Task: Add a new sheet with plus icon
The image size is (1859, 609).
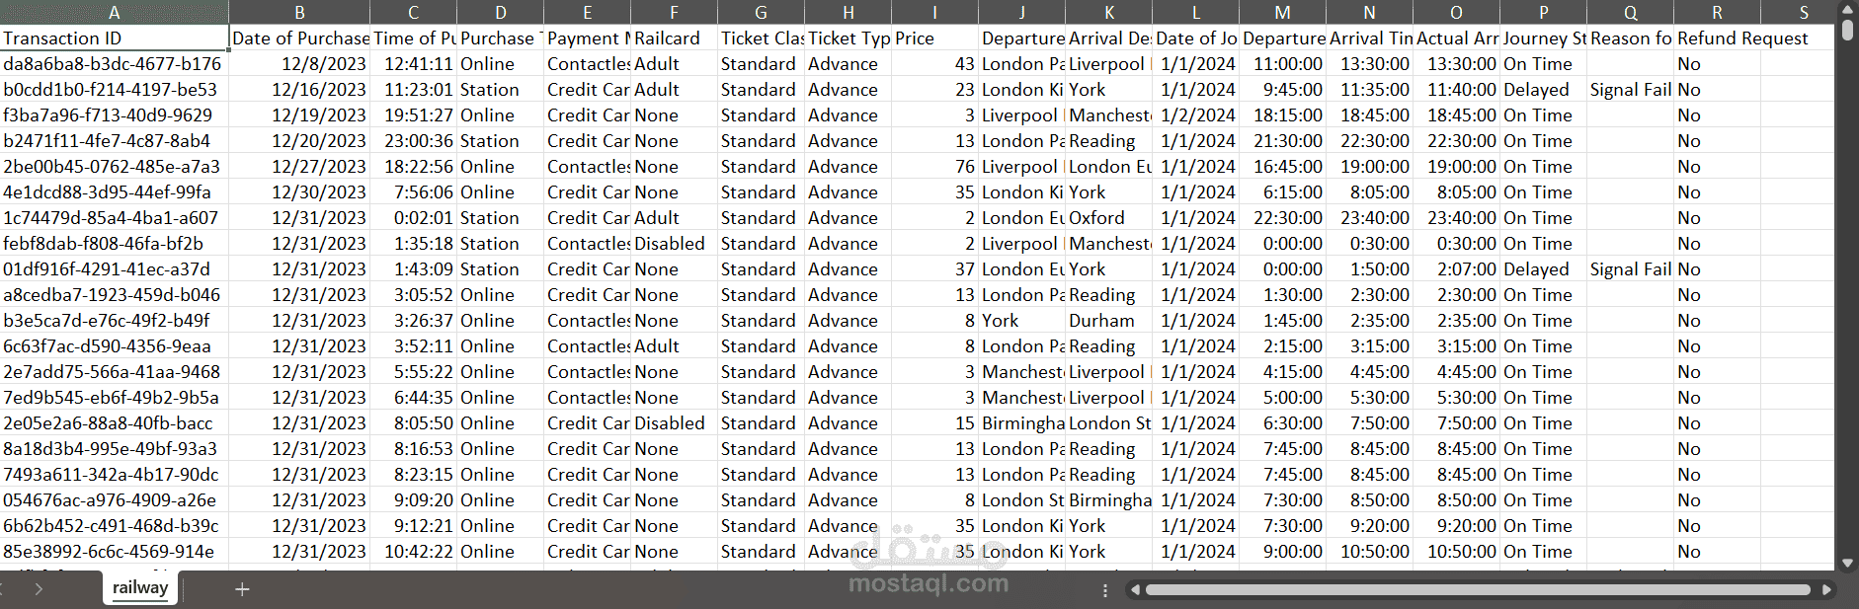Action: click(242, 589)
